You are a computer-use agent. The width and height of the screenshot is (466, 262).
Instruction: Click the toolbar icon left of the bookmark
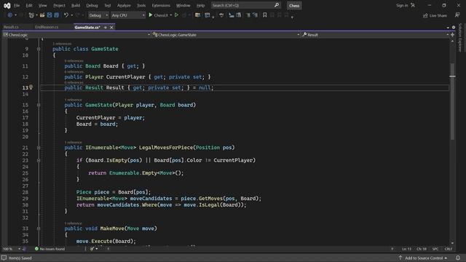(x=256, y=15)
